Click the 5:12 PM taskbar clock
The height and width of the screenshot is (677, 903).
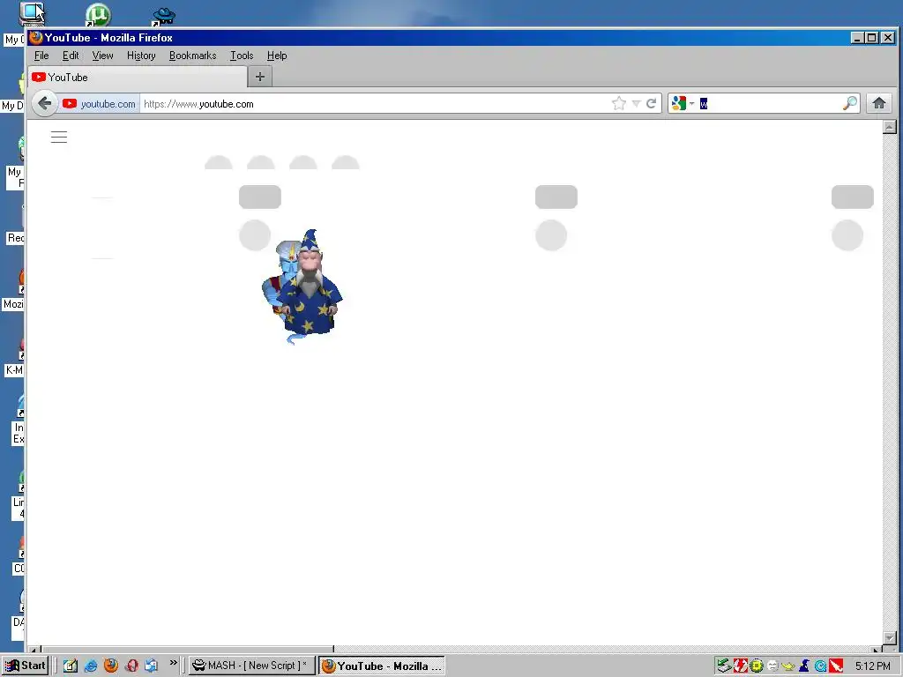pos(872,666)
